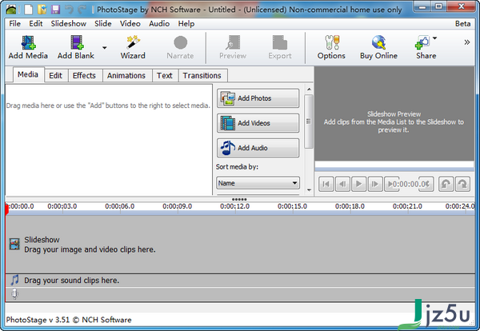Switch to the Text tab

(165, 76)
